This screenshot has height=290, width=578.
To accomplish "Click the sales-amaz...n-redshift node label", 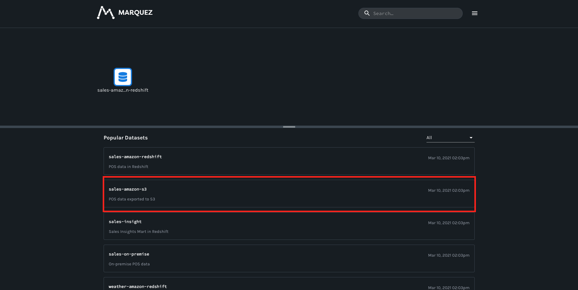I will click(x=123, y=90).
